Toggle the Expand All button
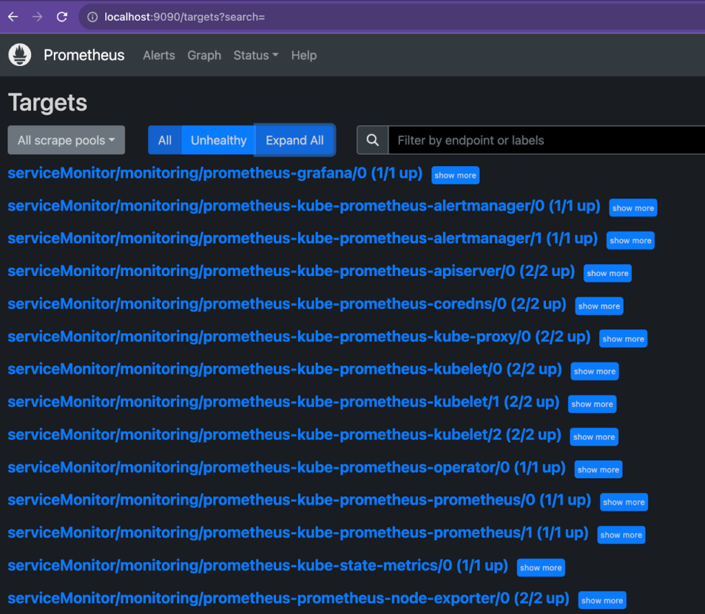The width and height of the screenshot is (705, 614). pyautogui.click(x=295, y=140)
